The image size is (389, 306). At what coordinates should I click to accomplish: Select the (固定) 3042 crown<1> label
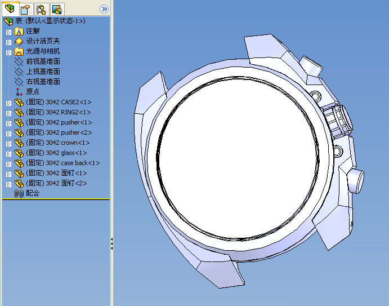coord(58,143)
